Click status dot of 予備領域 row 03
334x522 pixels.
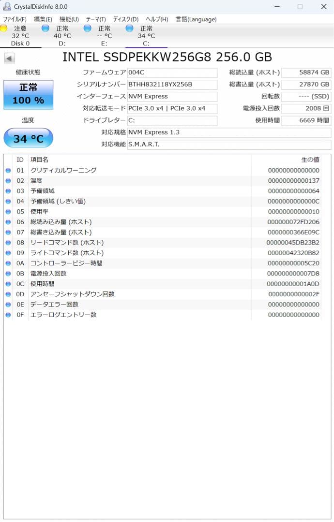[8, 191]
